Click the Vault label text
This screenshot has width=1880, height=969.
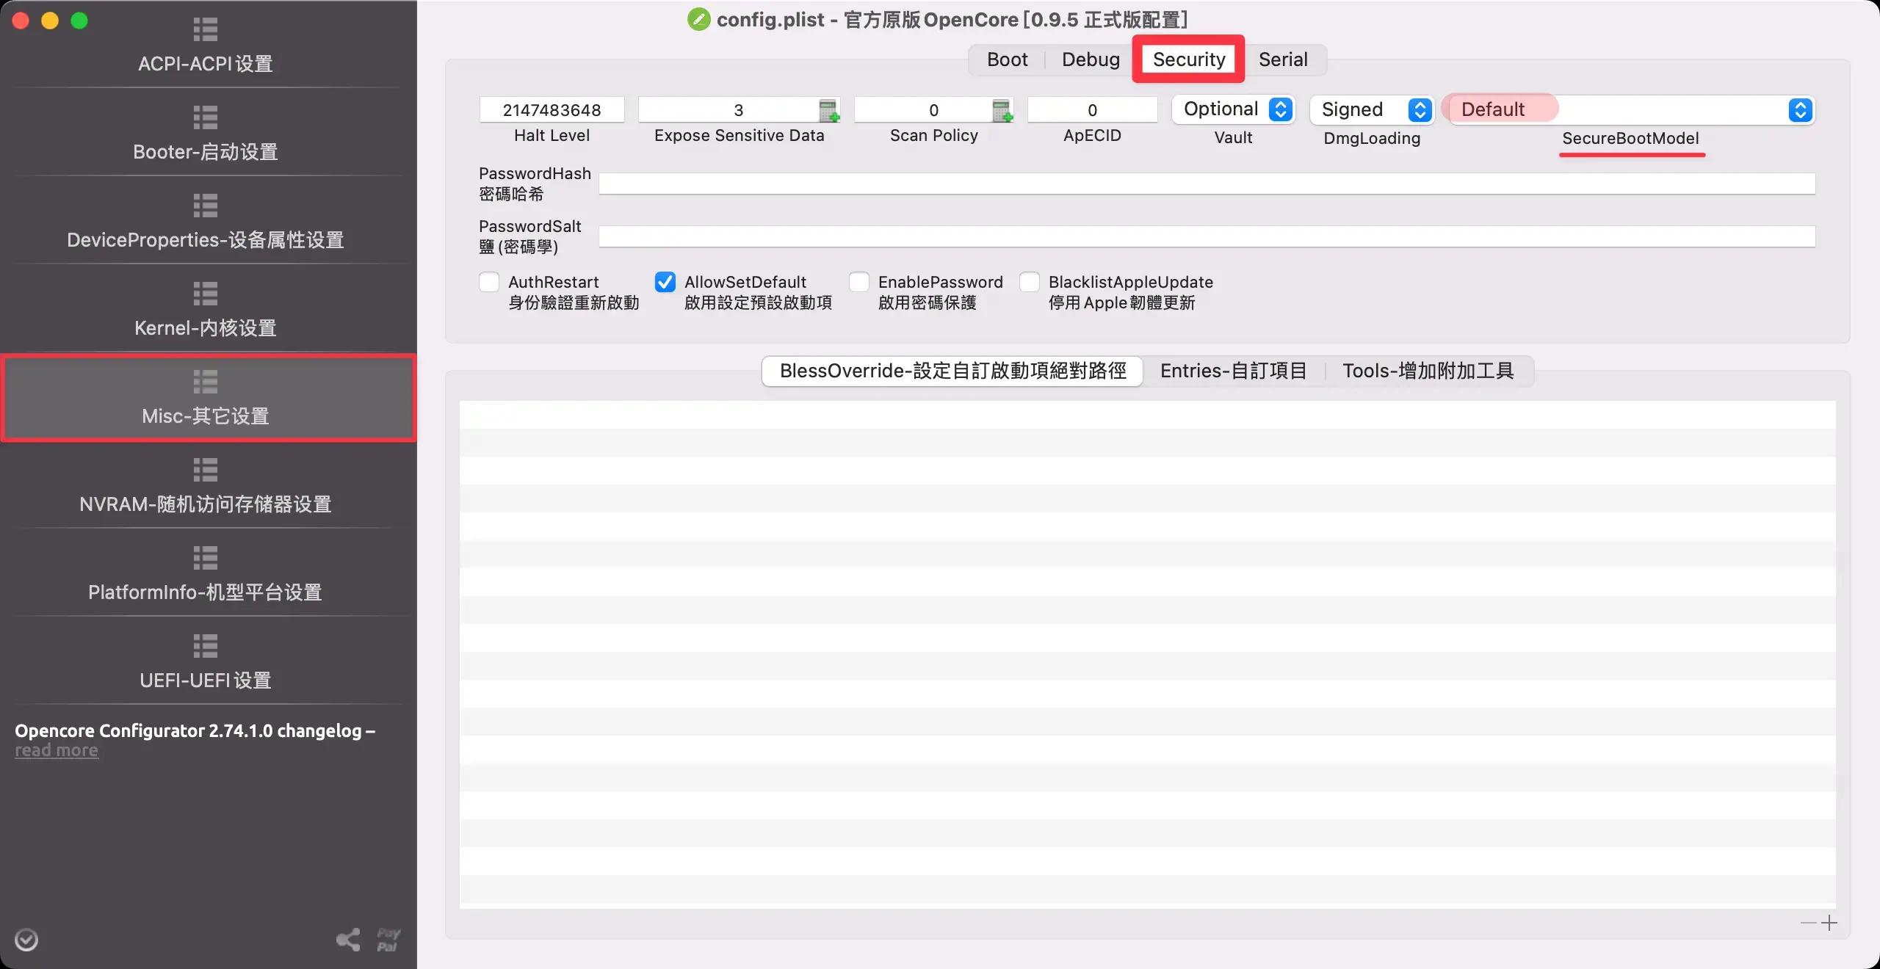point(1233,137)
